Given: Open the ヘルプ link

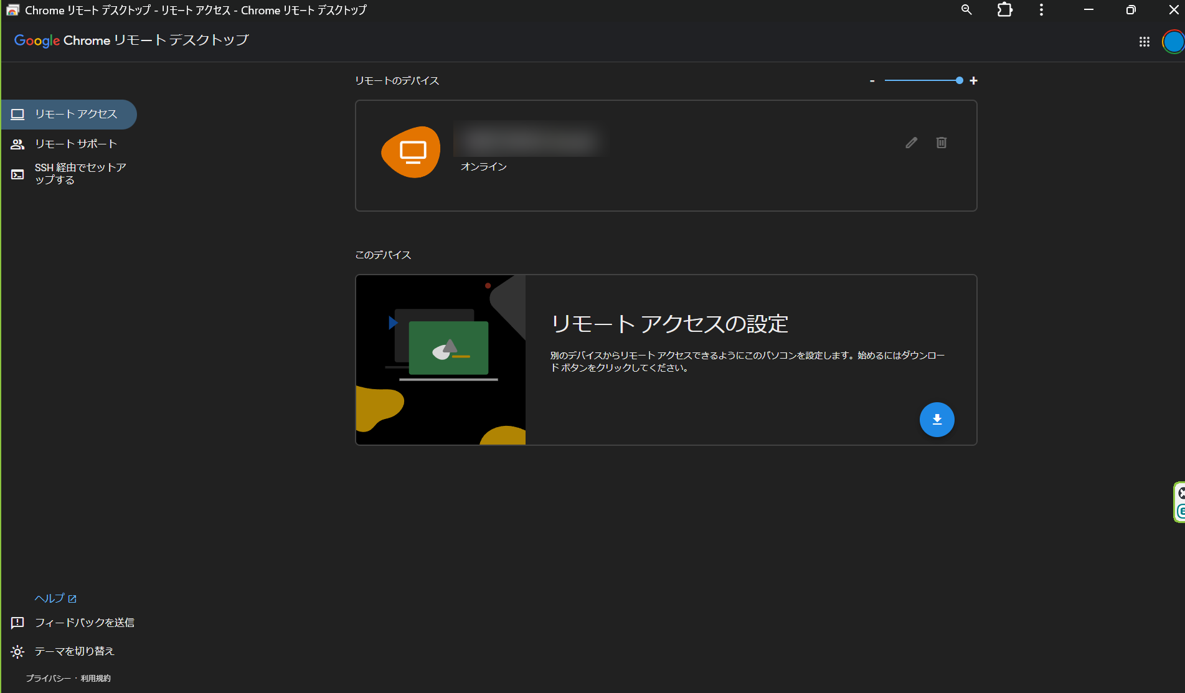Looking at the screenshot, I should click(x=55, y=598).
